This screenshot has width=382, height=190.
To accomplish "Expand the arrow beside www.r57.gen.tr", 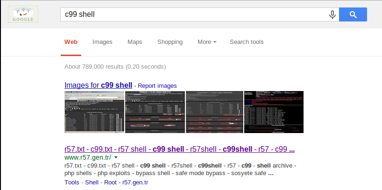I will tap(116, 157).
